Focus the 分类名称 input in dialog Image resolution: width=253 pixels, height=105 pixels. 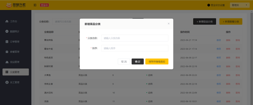pos(135,38)
